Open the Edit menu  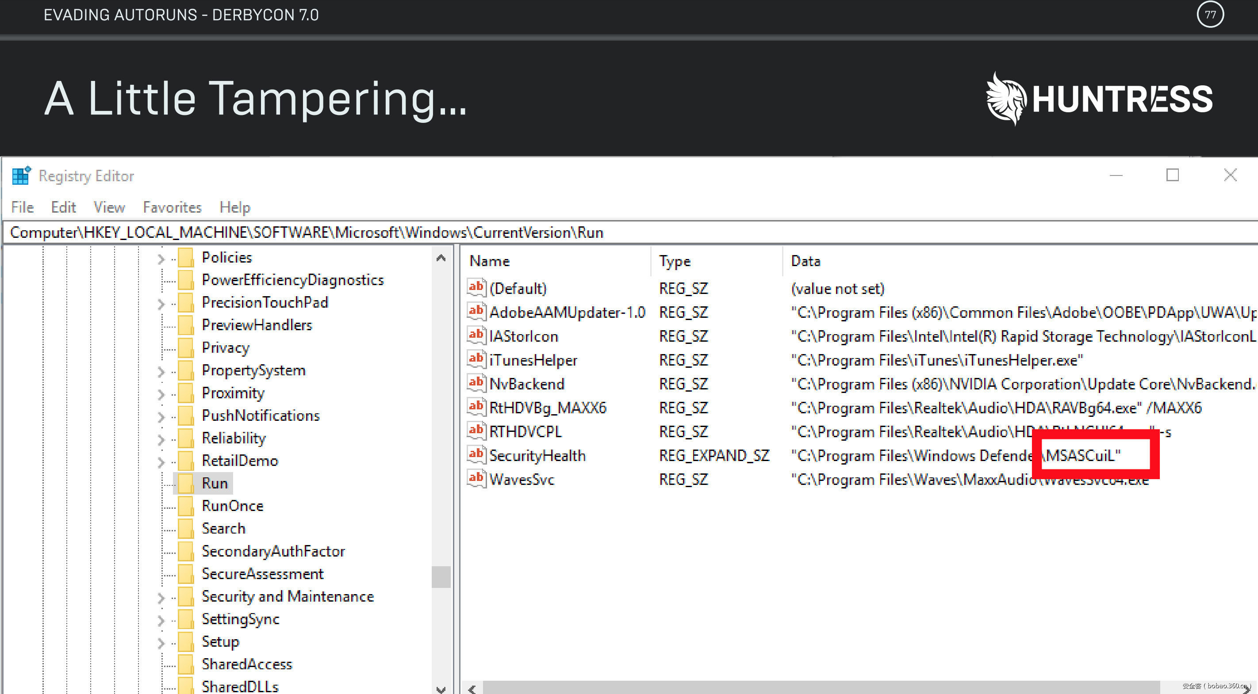pyautogui.click(x=64, y=207)
